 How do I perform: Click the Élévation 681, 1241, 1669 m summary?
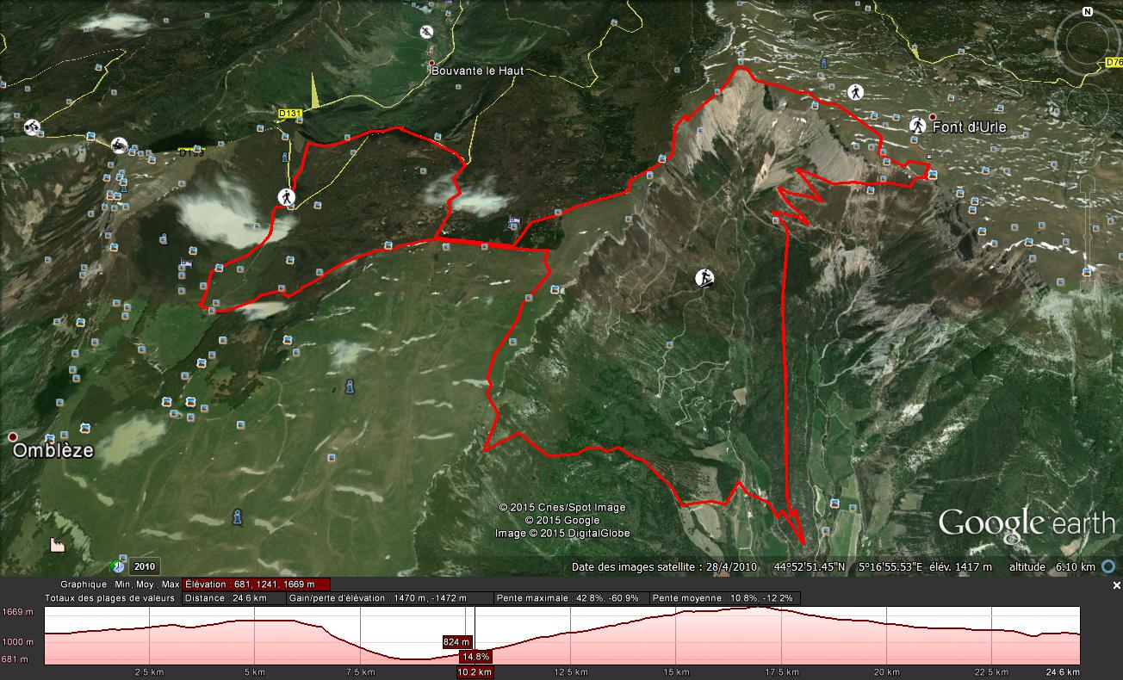point(256,584)
